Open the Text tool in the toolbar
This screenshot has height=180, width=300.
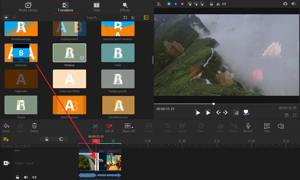click(267, 126)
